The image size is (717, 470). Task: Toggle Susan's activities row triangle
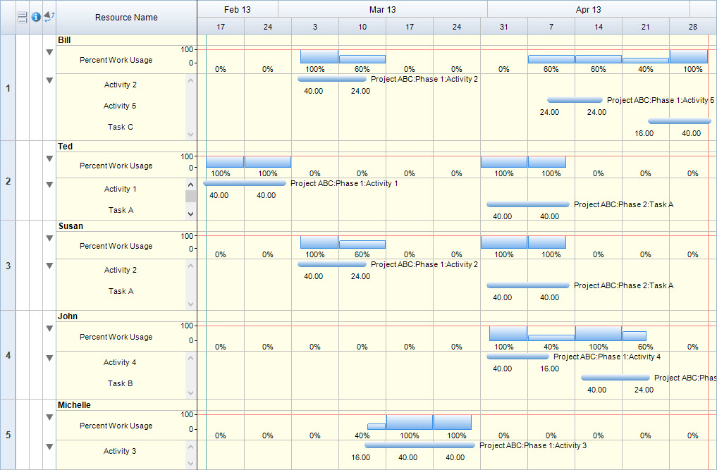pyautogui.click(x=49, y=266)
